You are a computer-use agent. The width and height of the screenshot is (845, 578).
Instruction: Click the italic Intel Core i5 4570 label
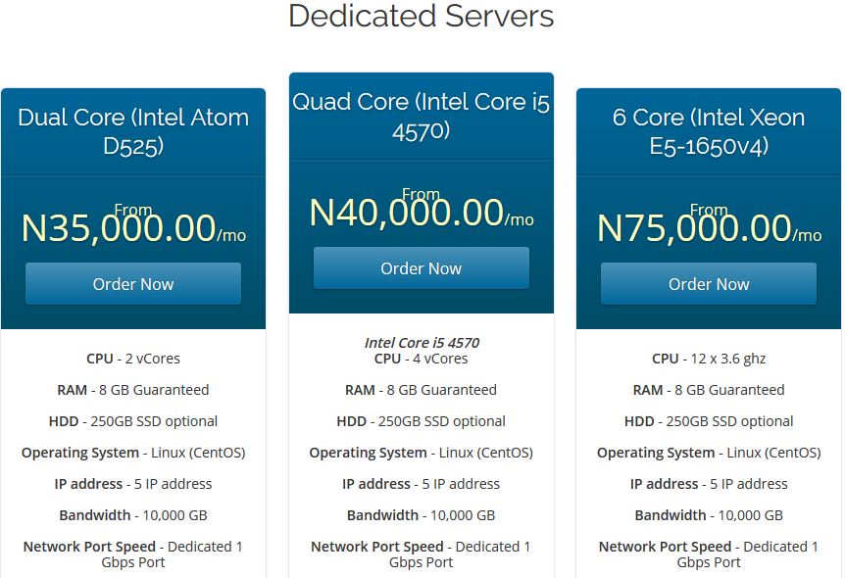coord(422,343)
